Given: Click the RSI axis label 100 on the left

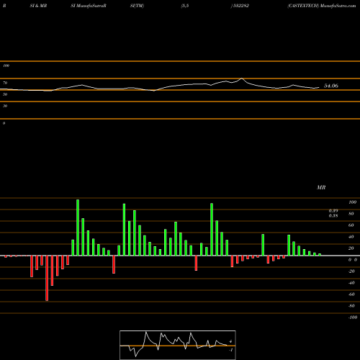Looking at the screenshot, I should tap(6, 66).
